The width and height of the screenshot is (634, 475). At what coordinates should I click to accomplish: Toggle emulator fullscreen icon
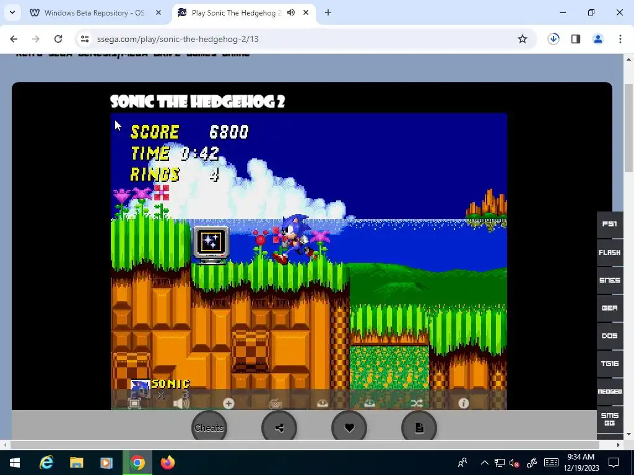pos(134,403)
